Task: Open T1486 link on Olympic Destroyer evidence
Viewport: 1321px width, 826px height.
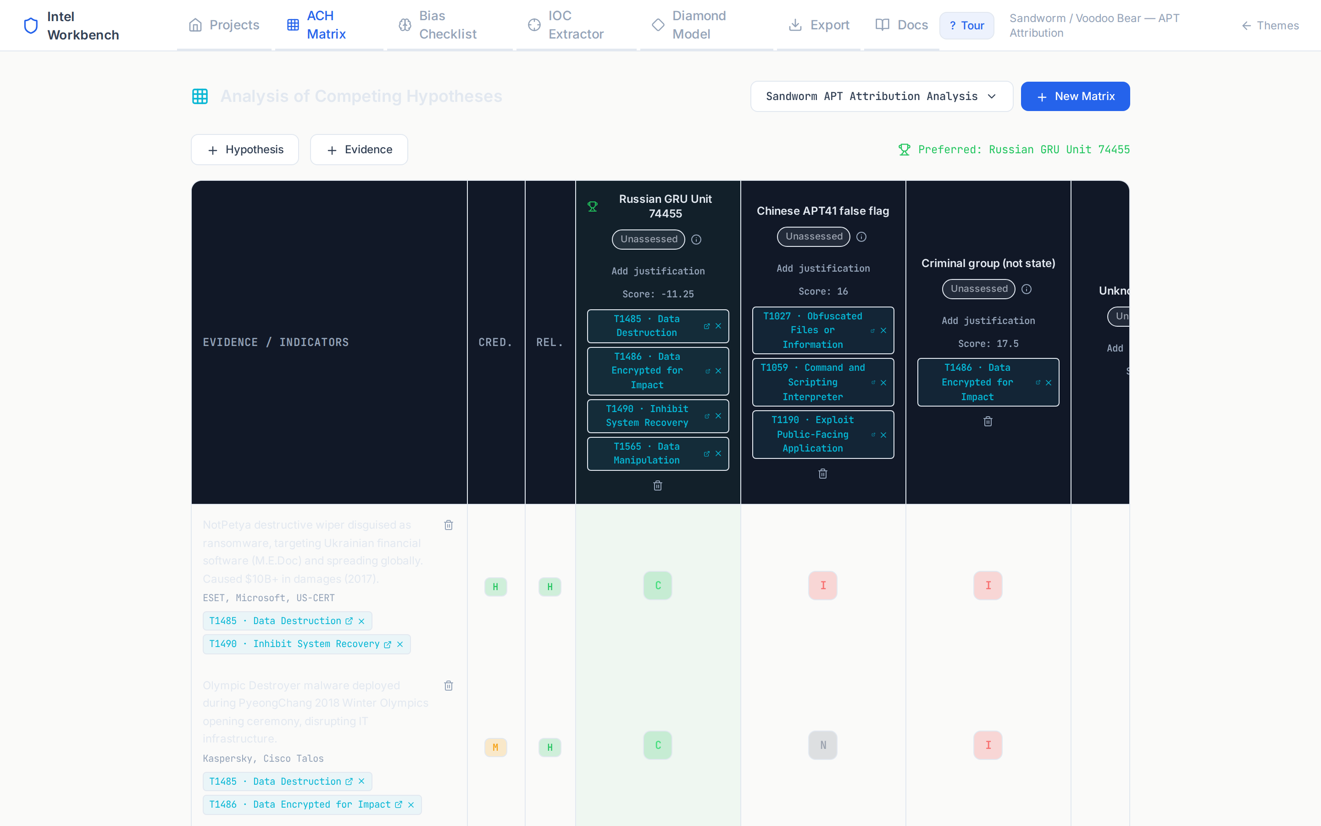Action: click(x=399, y=805)
